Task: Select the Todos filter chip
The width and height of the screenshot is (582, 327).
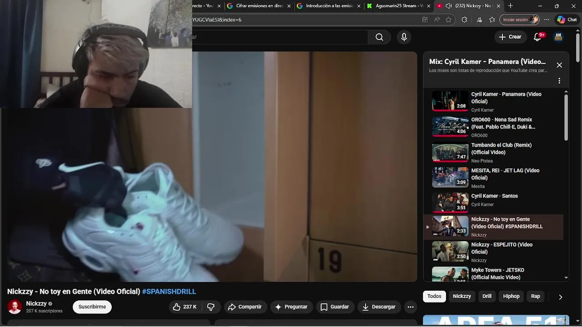Action: click(x=434, y=296)
